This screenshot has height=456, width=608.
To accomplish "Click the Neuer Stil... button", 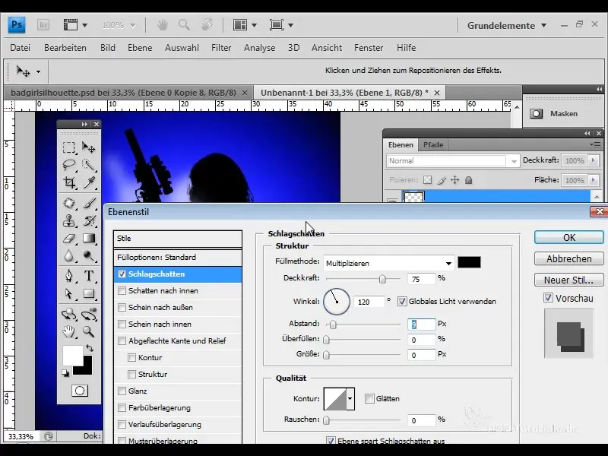I will tap(568, 280).
